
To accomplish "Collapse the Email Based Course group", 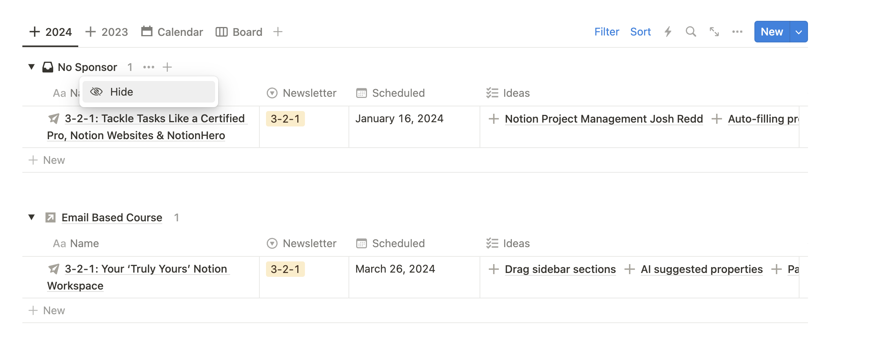I will point(32,217).
